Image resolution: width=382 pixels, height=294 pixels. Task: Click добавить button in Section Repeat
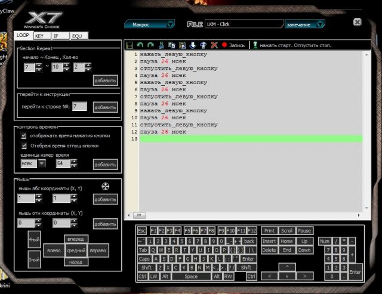[105, 81]
